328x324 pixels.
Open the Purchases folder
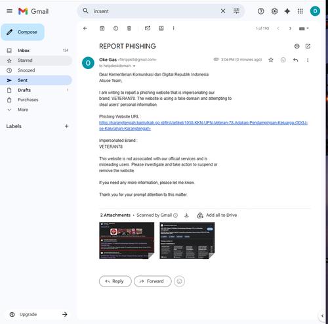(x=36, y=100)
